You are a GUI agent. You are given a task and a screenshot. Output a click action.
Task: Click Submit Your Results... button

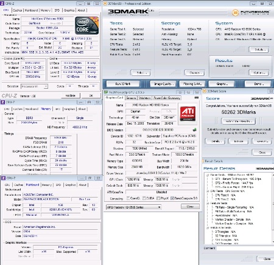coord(239,121)
